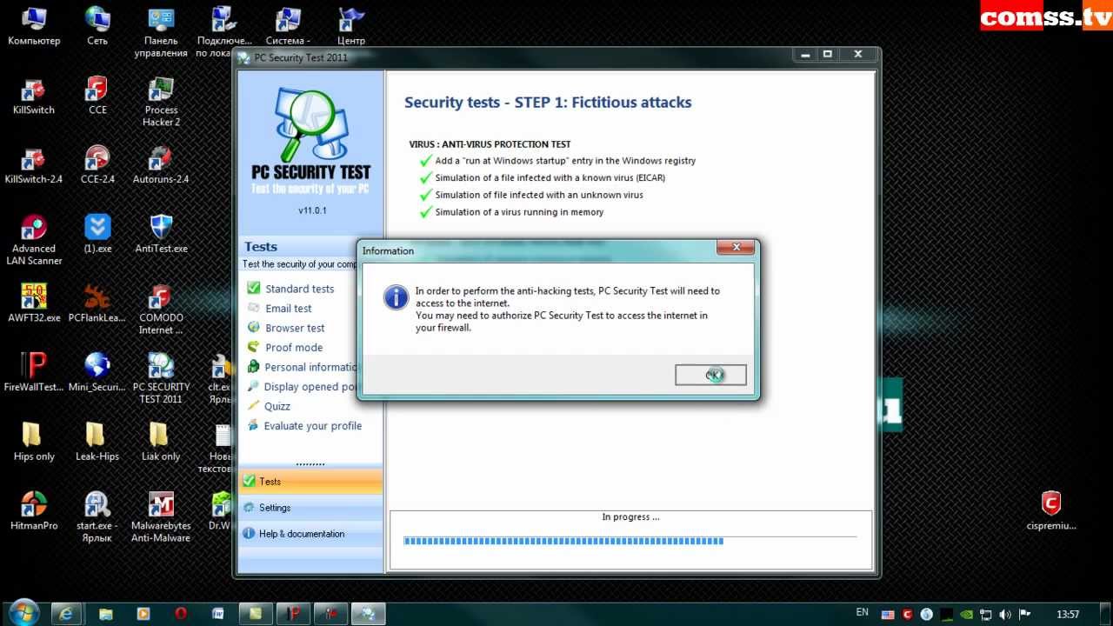
Task: Select the Process Hacker 2 shortcut
Action: [x=161, y=102]
